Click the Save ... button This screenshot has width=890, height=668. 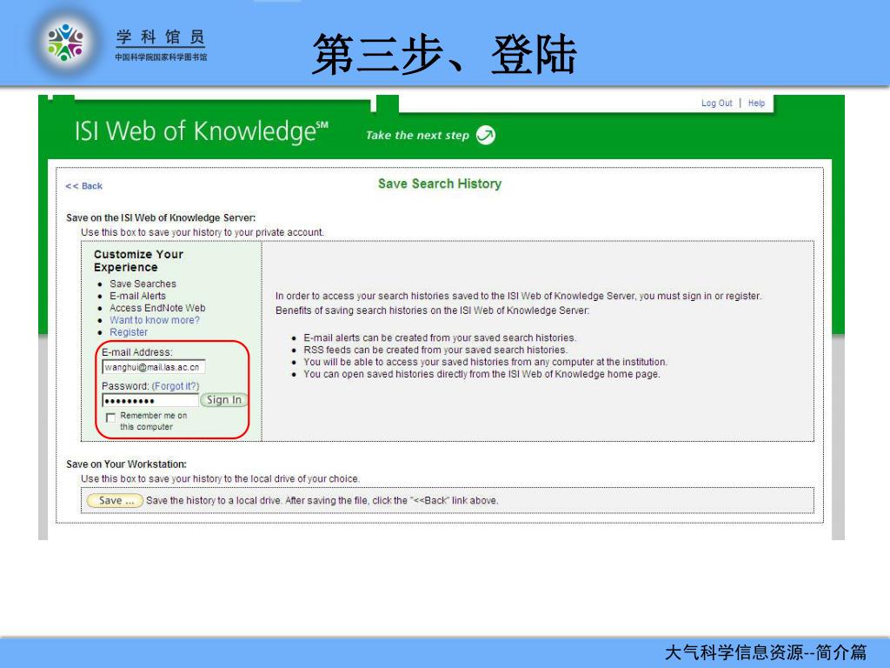coord(115,500)
